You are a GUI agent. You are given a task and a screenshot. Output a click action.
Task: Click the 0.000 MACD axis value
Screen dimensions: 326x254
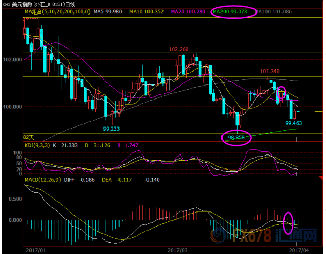pyautogui.click(x=16, y=220)
